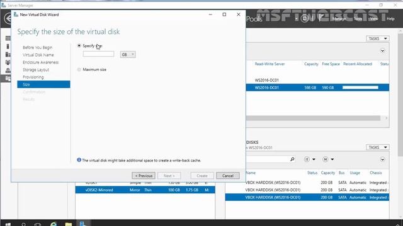Select highlighted VBOX HARDDISK physical disk row

307,197
